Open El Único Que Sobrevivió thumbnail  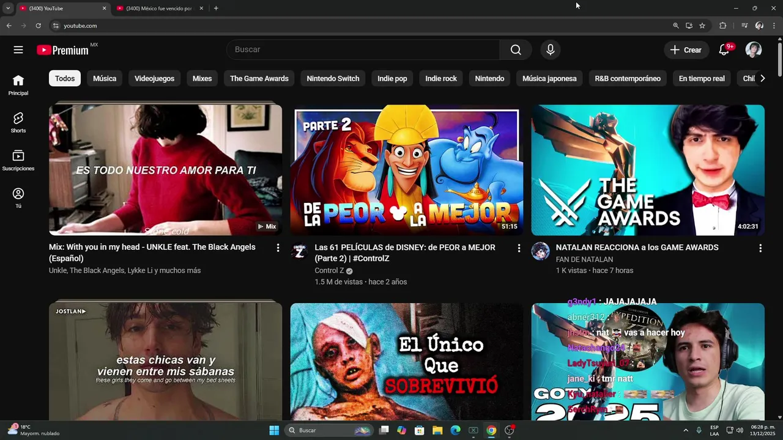tap(407, 362)
